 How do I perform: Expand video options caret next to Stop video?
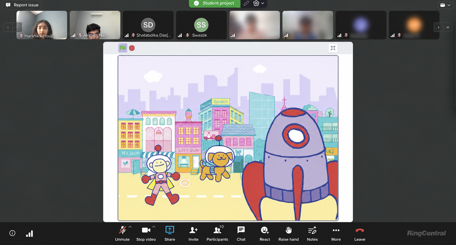(x=154, y=227)
